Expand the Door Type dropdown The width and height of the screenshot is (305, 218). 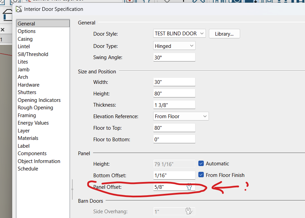(x=174, y=46)
